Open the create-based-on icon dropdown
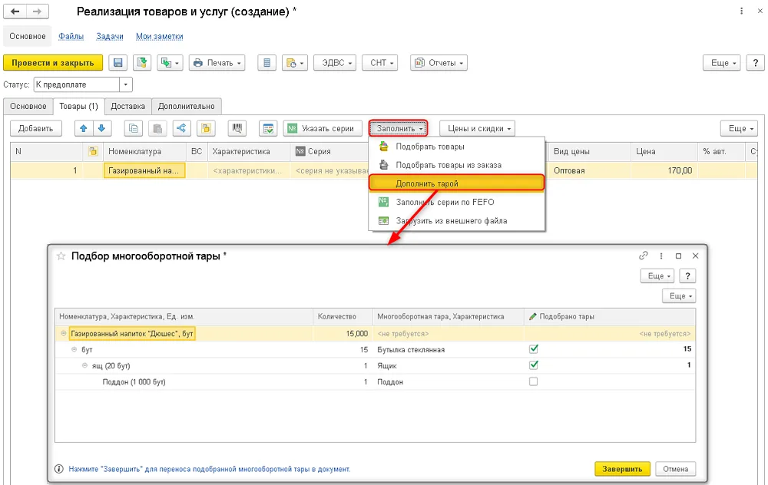This screenshot has height=485, width=768. click(x=170, y=63)
